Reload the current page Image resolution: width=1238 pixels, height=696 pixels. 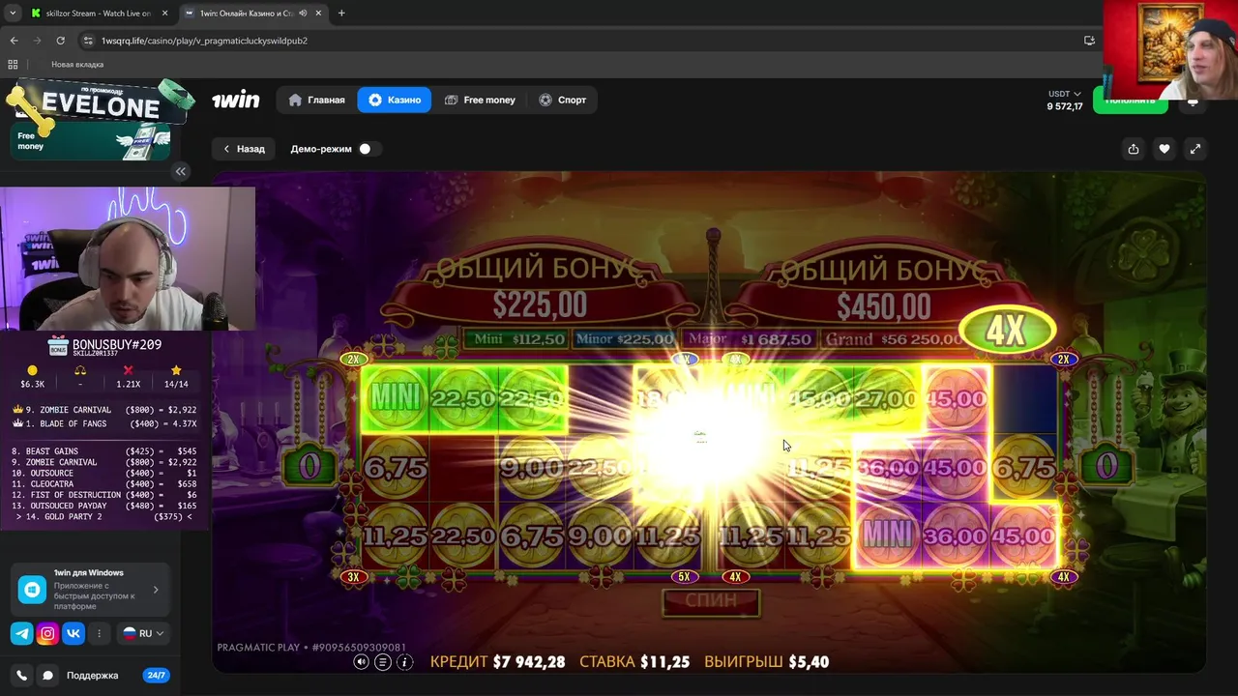click(60, 41)
